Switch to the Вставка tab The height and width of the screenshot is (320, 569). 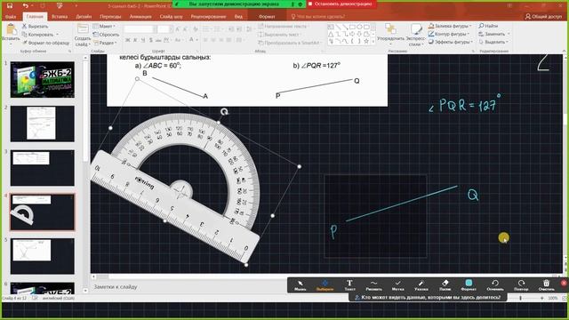point(60,17)
